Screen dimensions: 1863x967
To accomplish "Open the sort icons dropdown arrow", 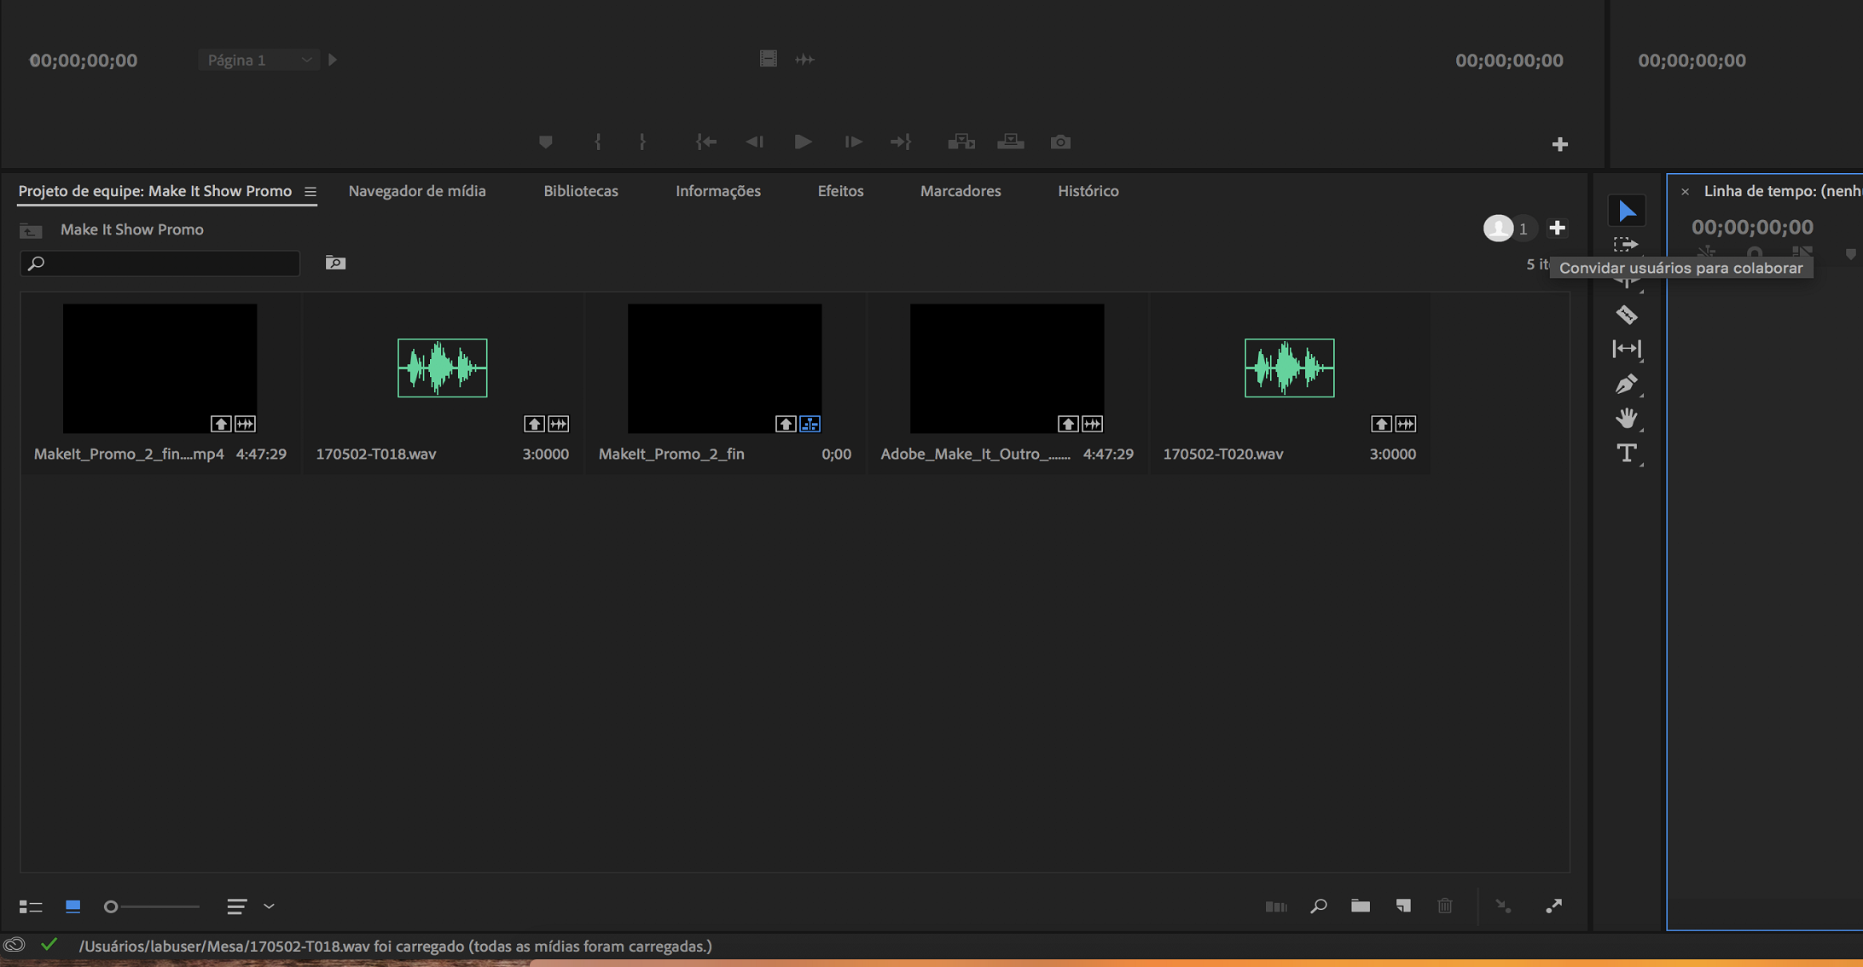I will tap(269, 906).
